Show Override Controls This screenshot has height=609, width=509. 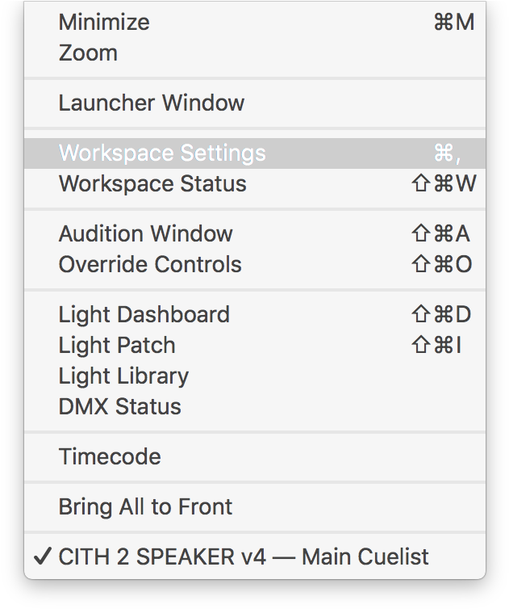[x=150, y=265]
